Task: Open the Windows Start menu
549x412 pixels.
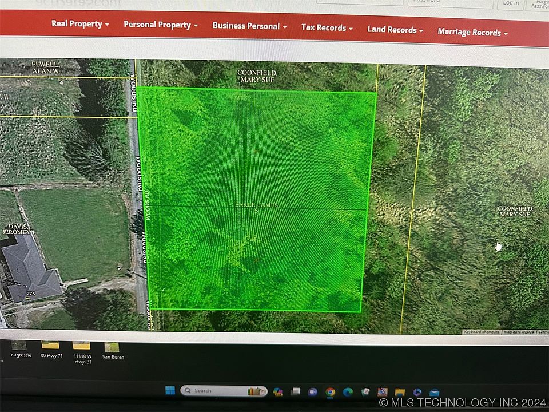Action: [170, 390]
